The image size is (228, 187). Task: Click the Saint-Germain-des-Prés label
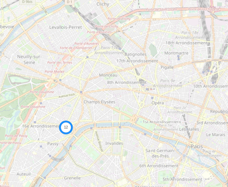pos(160,153)
